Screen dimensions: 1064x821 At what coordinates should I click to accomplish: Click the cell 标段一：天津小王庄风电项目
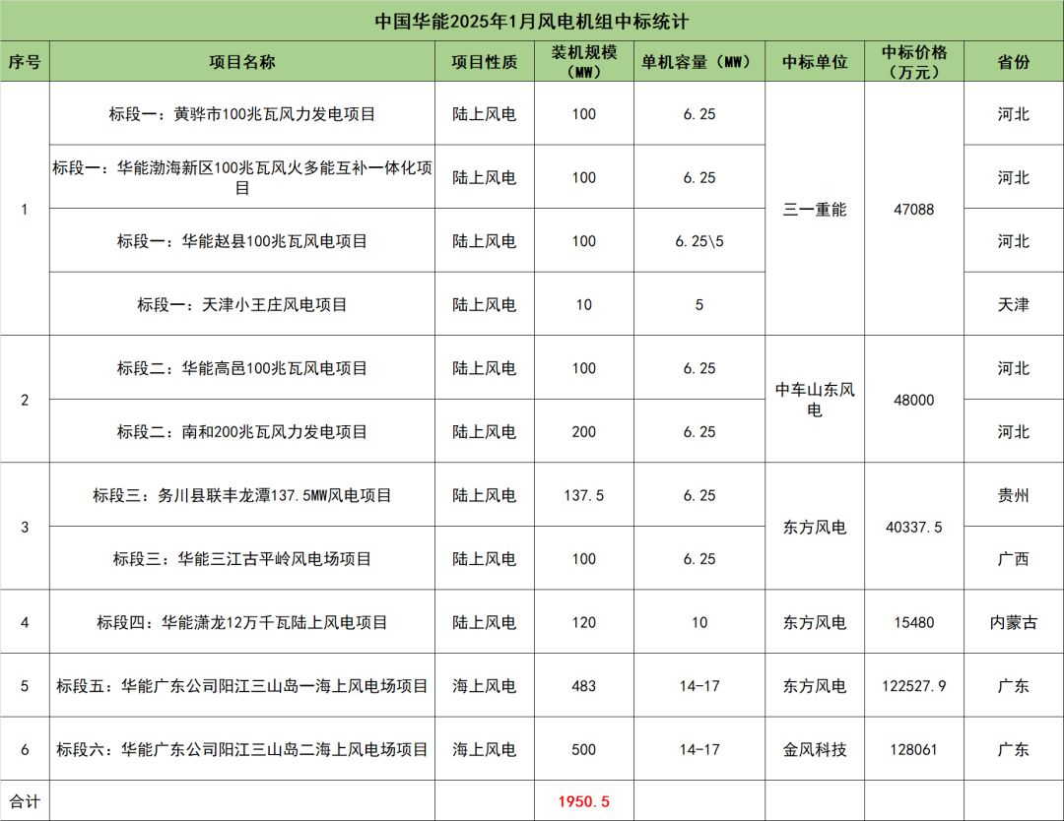242,304
